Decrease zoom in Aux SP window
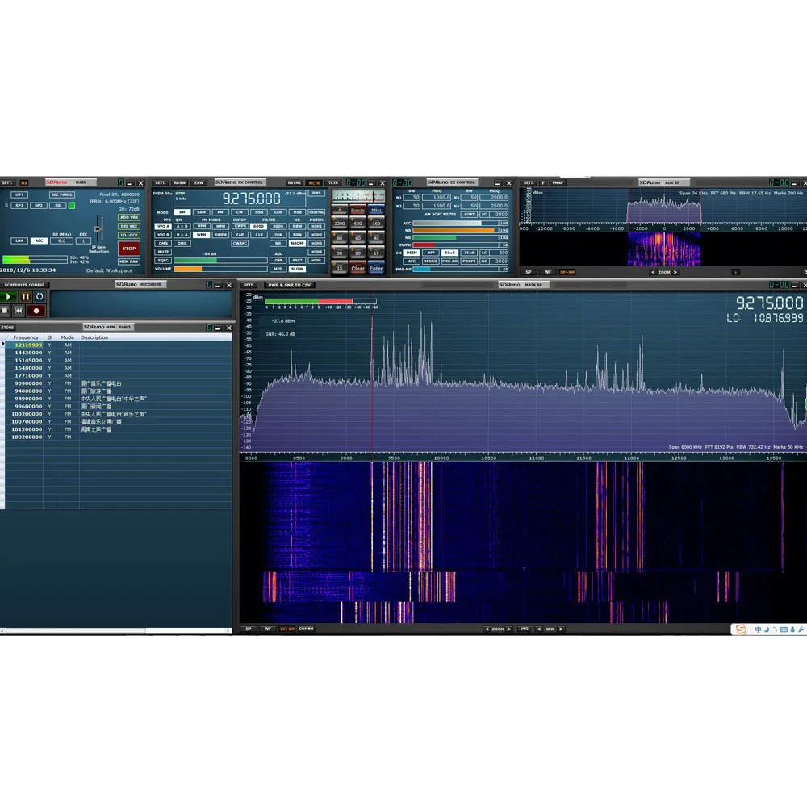The width and height of the screenshot is (807, 807). 653,272
